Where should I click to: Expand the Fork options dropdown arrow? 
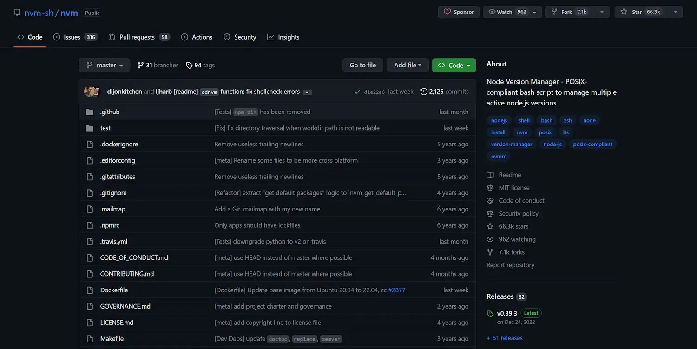click(602, 12)
